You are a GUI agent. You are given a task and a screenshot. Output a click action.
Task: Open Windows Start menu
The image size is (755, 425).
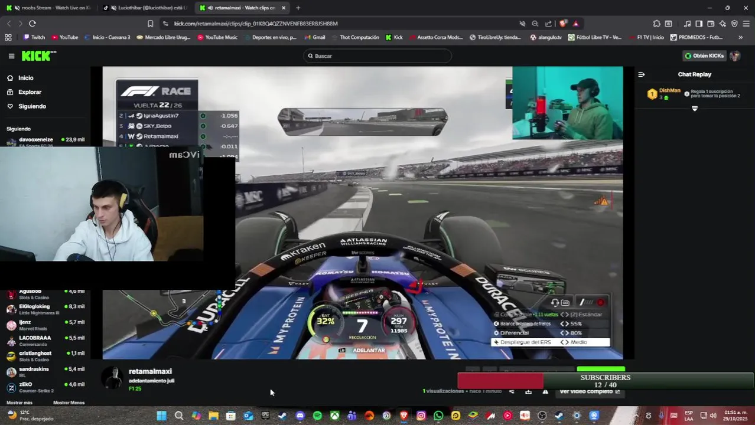click(x=161, y=416)
